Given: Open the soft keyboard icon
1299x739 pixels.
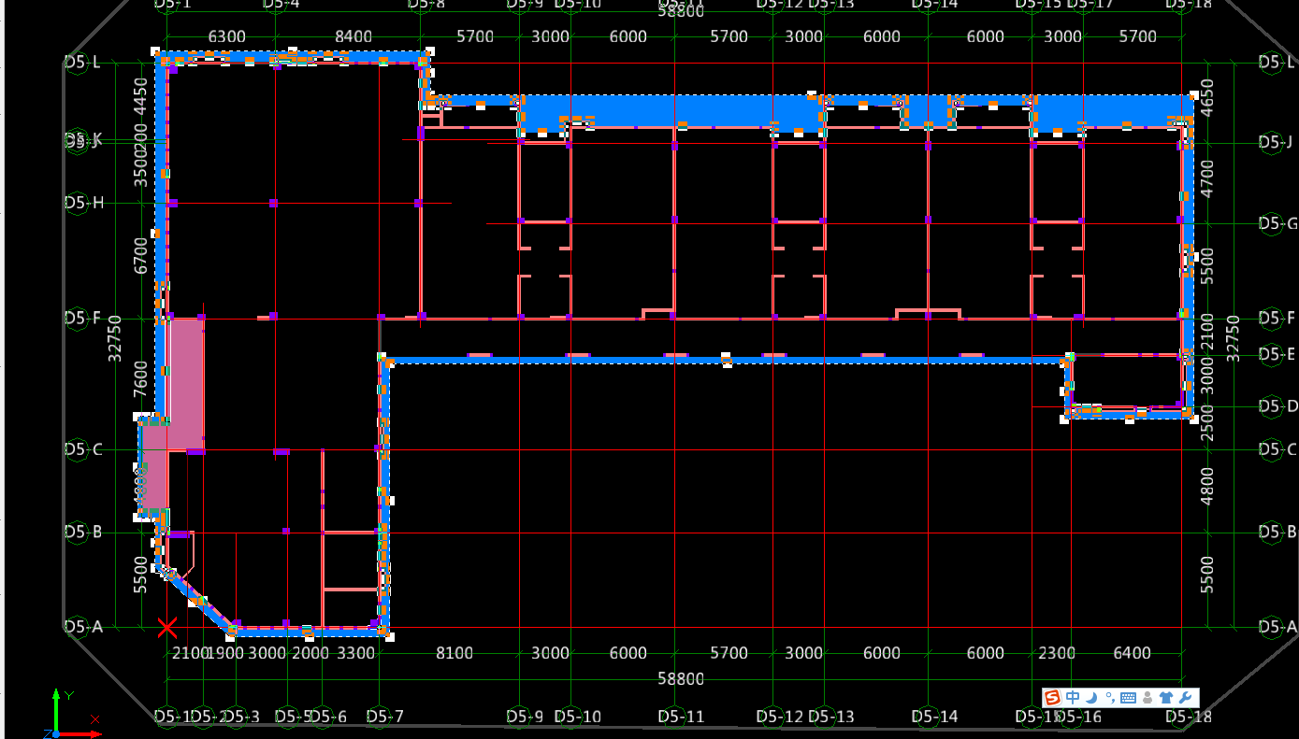Looking at the screenshot, I should (x=1128, y=697).
